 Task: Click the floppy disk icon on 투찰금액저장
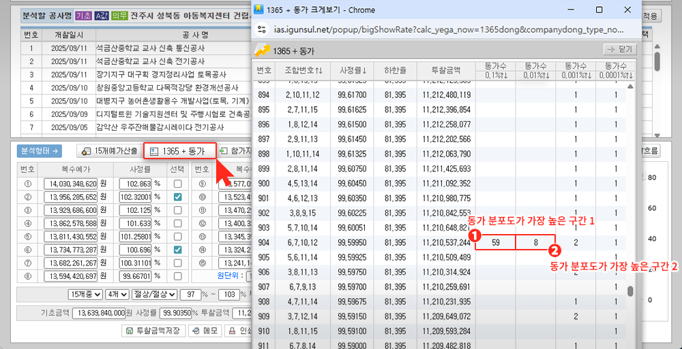coord(129,331)
